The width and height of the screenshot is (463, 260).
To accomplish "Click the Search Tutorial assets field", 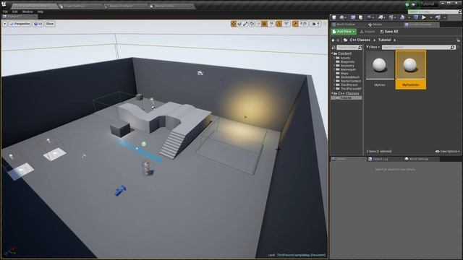I will pyautogui.click(x=419, y=47).
